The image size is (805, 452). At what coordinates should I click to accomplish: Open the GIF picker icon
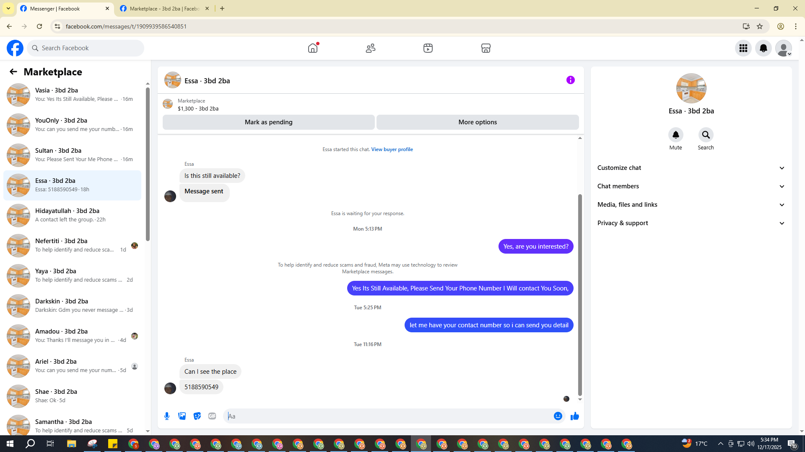coord(212,416)
